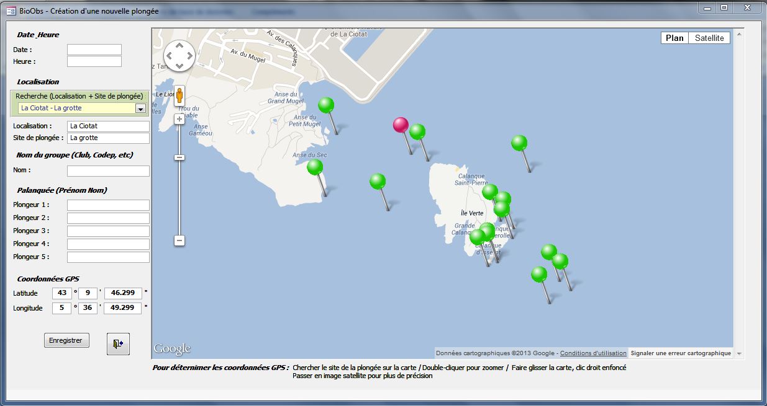Click the Plongeur 1 name field

tap(108, 205)
